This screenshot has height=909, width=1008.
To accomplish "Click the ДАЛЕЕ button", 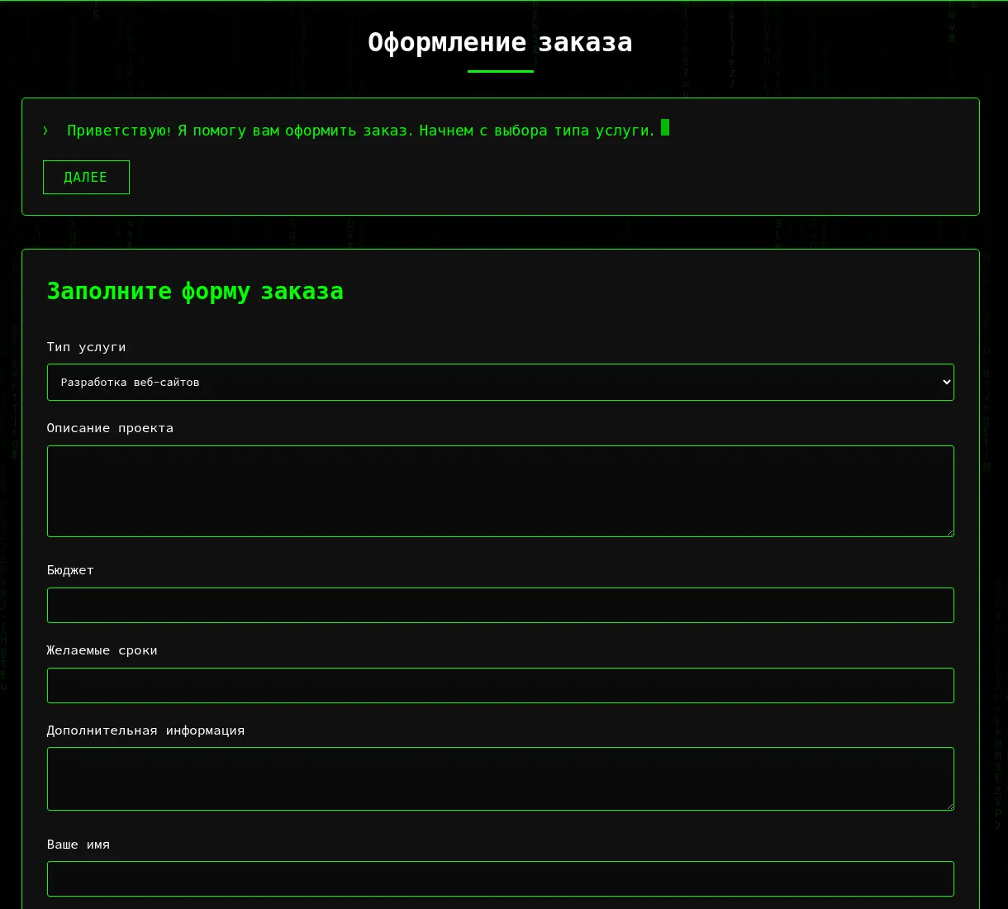I will [86, 177].
